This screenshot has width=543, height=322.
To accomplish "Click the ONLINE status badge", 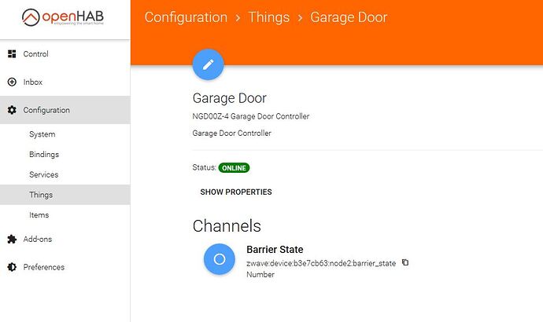I will (x=234, y=168).
